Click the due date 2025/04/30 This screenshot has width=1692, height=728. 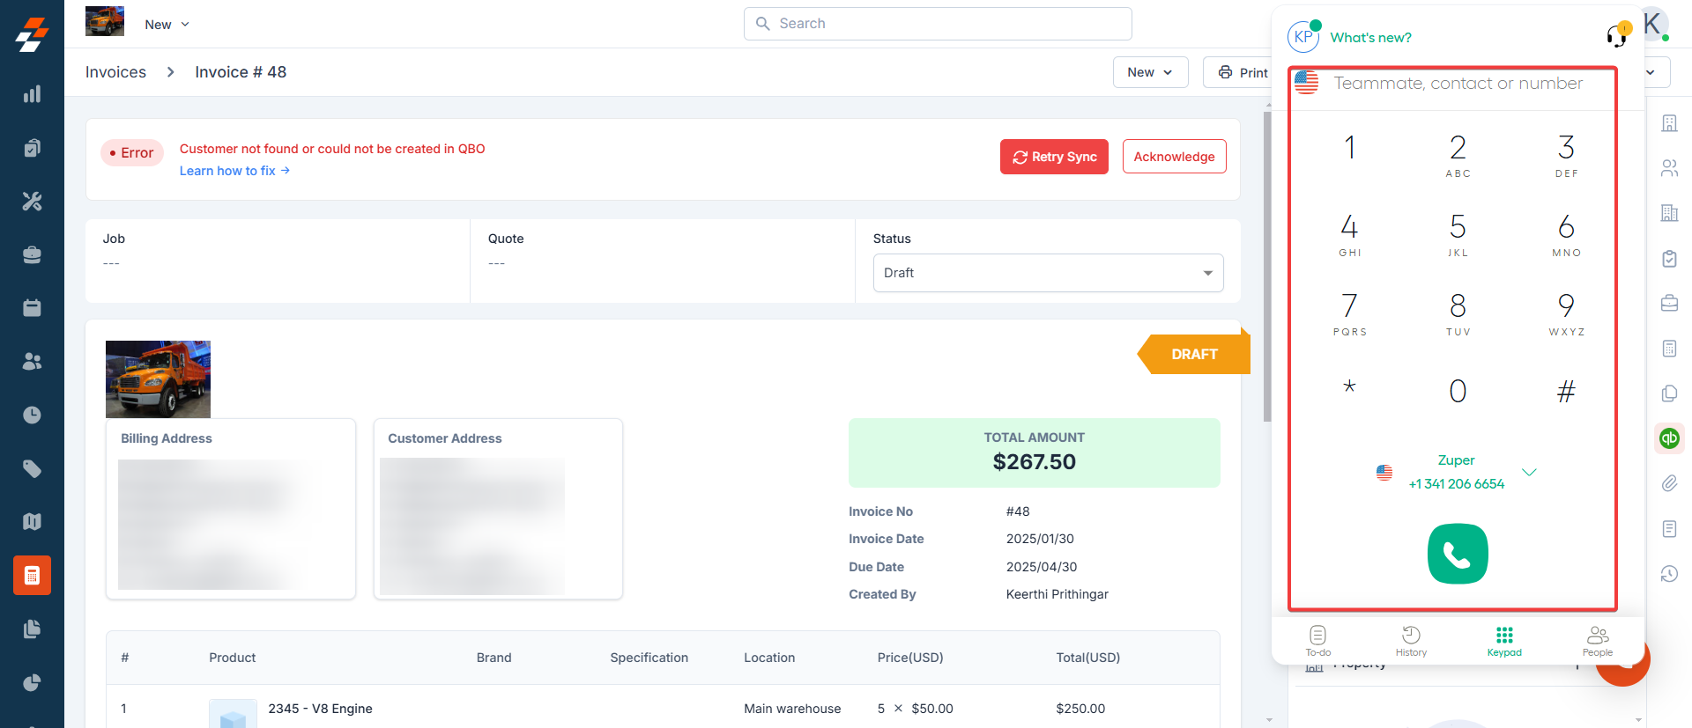(x=1041, y=567)
